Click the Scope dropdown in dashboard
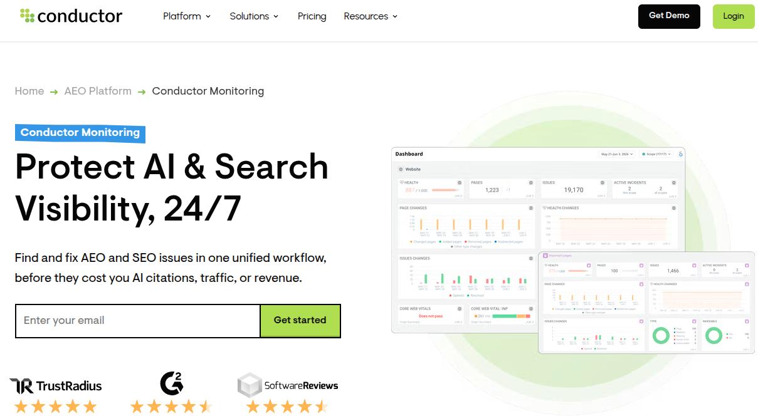Viewport: 758px width, 416px height. point(656,154)
